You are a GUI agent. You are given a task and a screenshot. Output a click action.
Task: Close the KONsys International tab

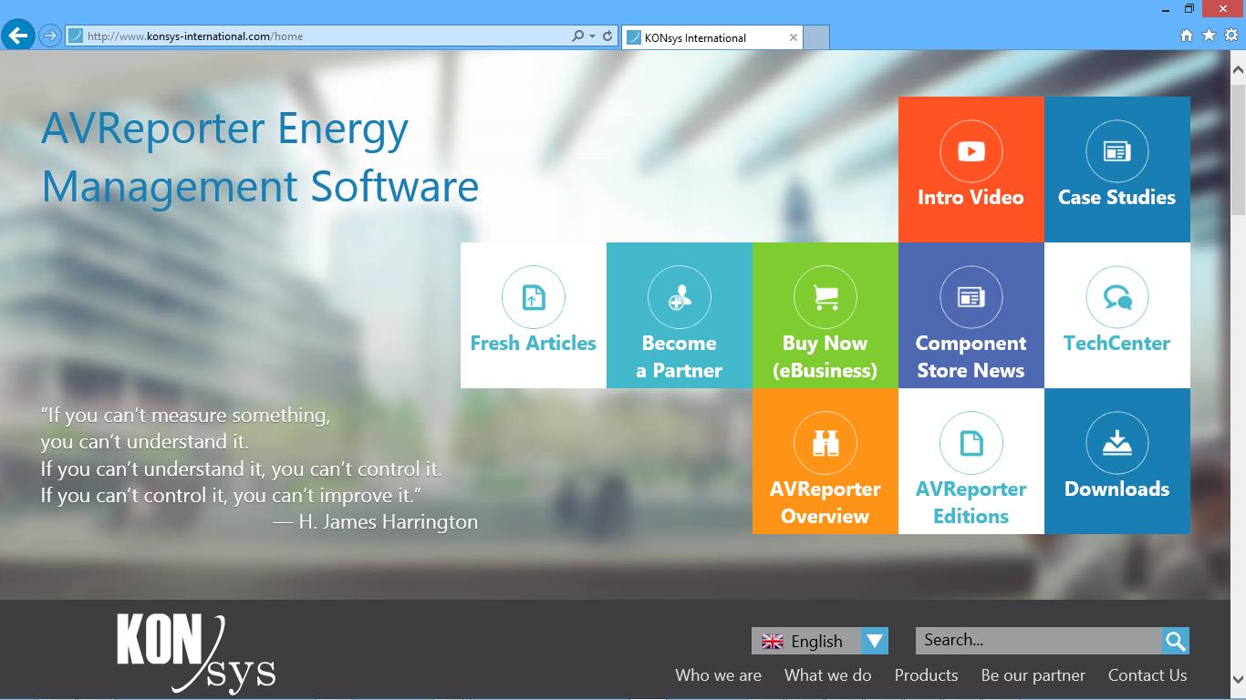[x=793, y=37]
